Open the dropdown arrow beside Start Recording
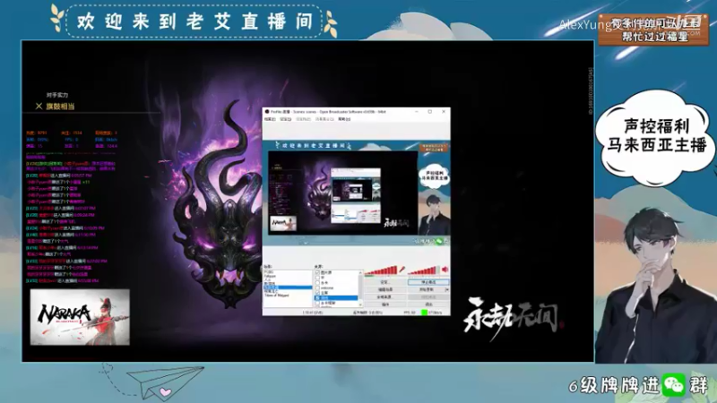This screenshot has width=717, height=403. pyautogui.click(x=447, y=289)
